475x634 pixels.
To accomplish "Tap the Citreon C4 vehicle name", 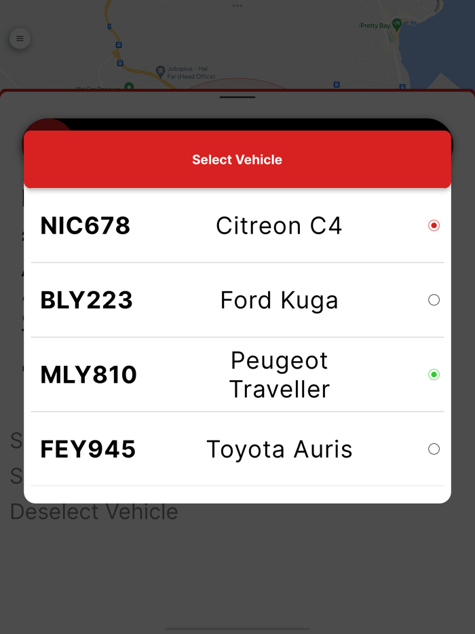I will point(279,225).
